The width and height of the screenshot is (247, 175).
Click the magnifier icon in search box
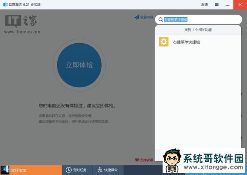coord(160,19)
